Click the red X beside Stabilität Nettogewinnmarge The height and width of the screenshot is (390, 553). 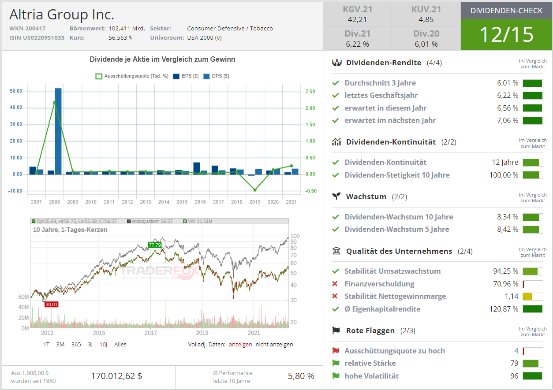pyautogui.click(x=335, y=296)
